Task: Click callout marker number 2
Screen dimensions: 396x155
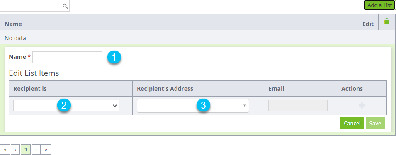Action: click(x=64, y=105)
